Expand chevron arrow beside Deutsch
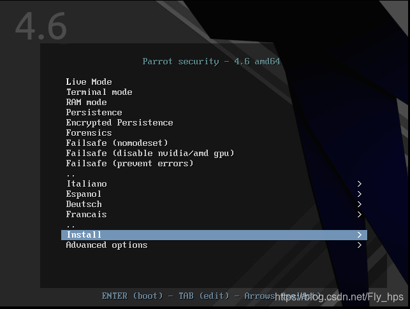 point(360,205)
